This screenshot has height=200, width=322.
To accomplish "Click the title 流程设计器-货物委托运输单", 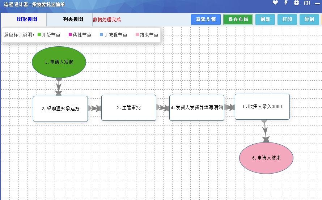I will 34,4.
